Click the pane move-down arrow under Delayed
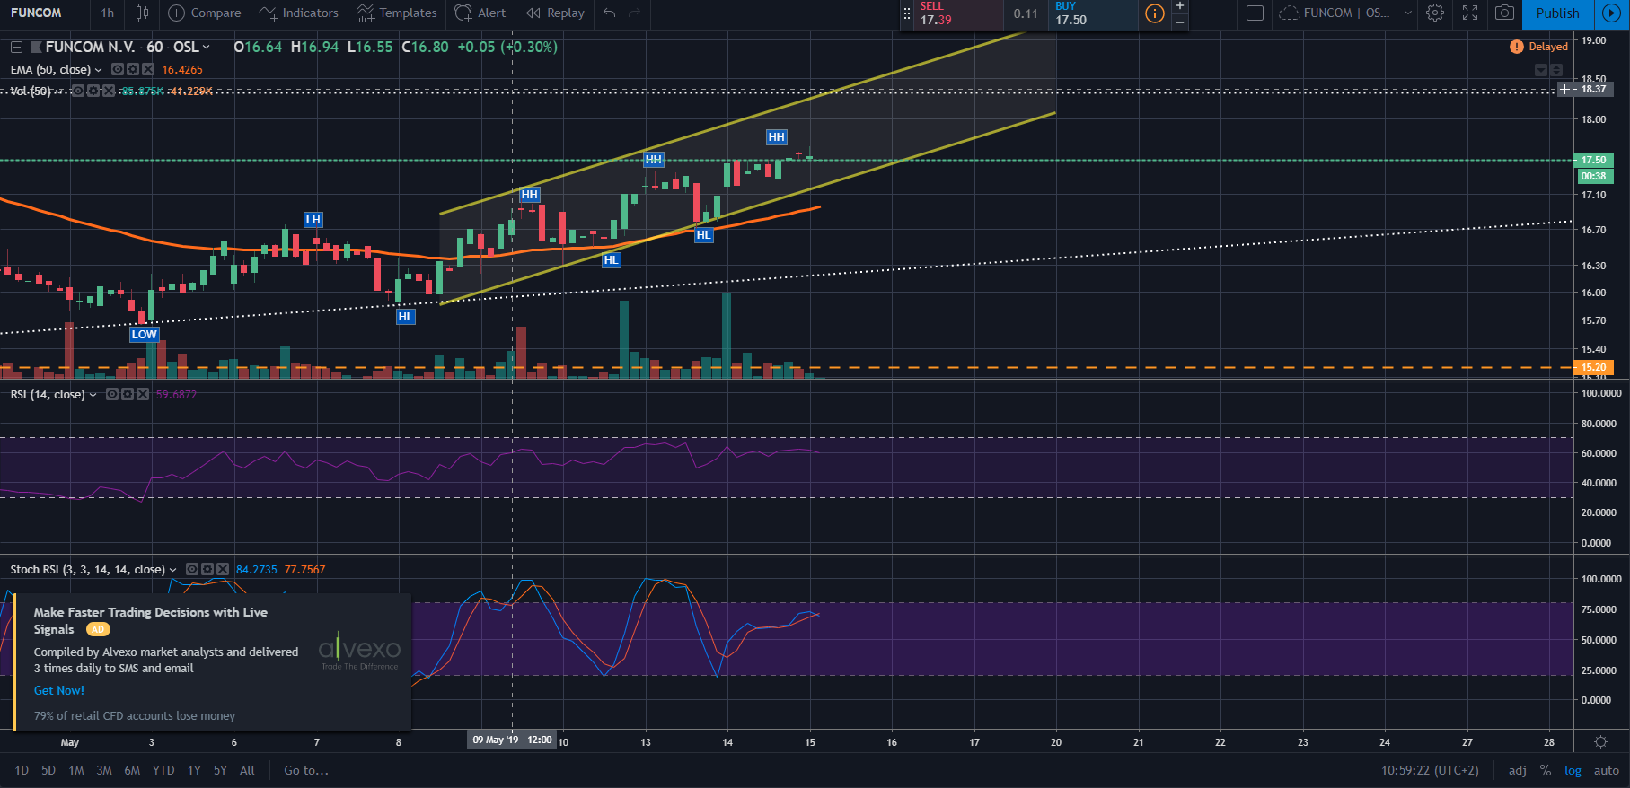The height and width of the screenshot is (788, 1630). coord(1540,70)
